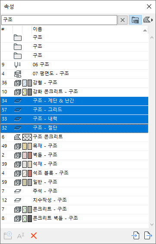The height and width of the screenshot is (244, 156).
Task: Click the new folder icon button
Action: tap(8, 235)
